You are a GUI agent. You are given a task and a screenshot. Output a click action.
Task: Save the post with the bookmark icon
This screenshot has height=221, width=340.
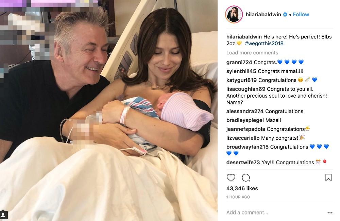tap(328, 177)
